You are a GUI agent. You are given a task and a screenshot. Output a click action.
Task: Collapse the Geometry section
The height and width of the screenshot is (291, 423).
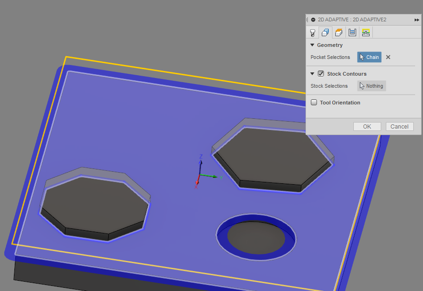coord(312,45)
